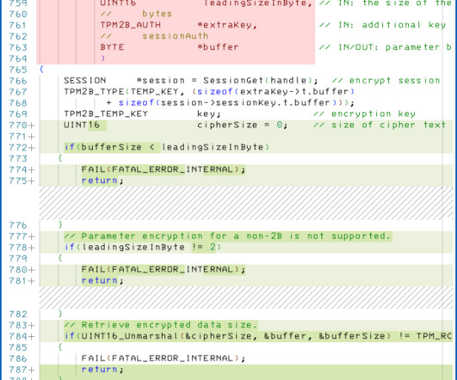Click the 'TPM2B_TEMP_KEY' type on line 769
457x380 pixels.
pyautogui.click(x=106, y=113)
